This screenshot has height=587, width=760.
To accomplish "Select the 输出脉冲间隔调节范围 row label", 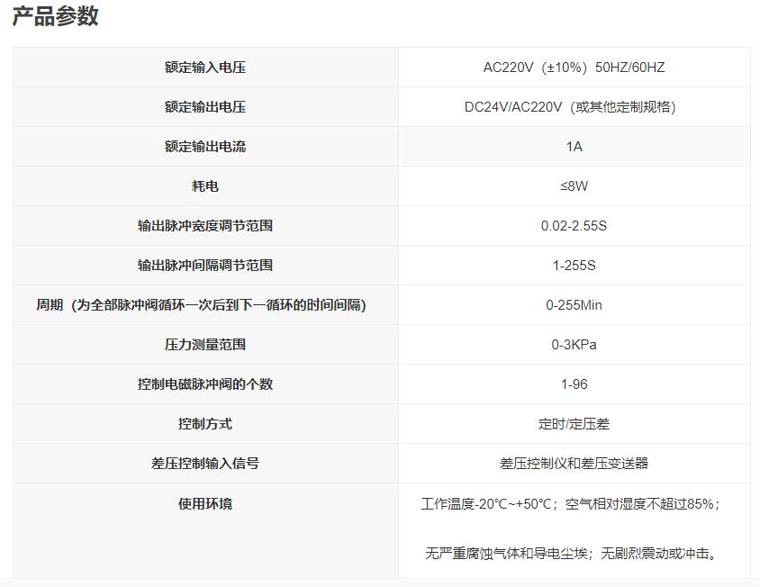I will click(205, 263).
